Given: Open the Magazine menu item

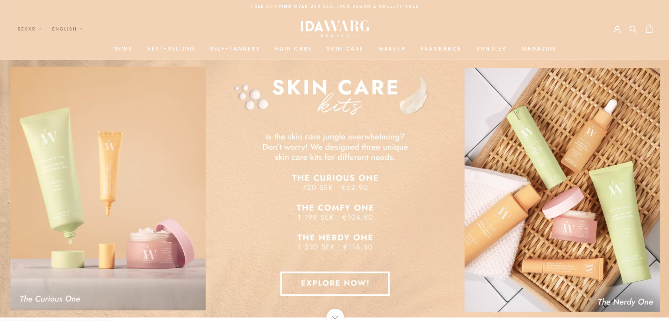Looking at the screenshot, I should coord(539,49).
